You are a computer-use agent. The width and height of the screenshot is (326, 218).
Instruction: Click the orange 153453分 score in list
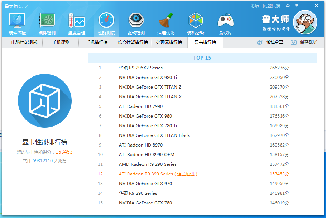[279, 174]
